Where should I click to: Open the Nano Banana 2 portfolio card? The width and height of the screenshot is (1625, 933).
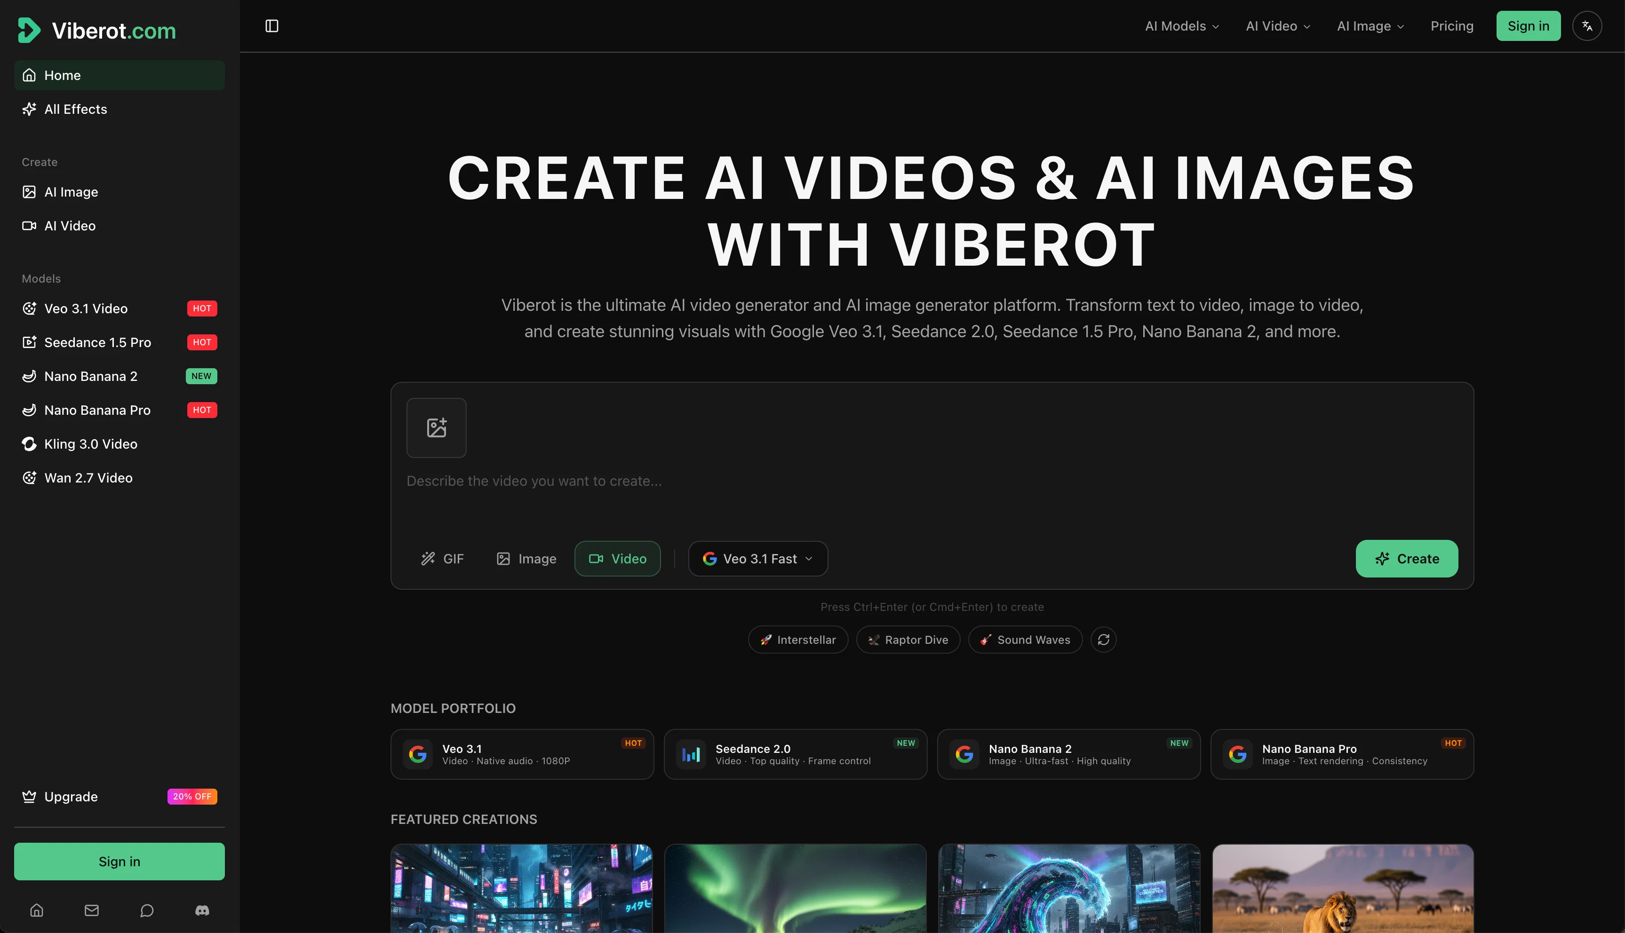1068,754
